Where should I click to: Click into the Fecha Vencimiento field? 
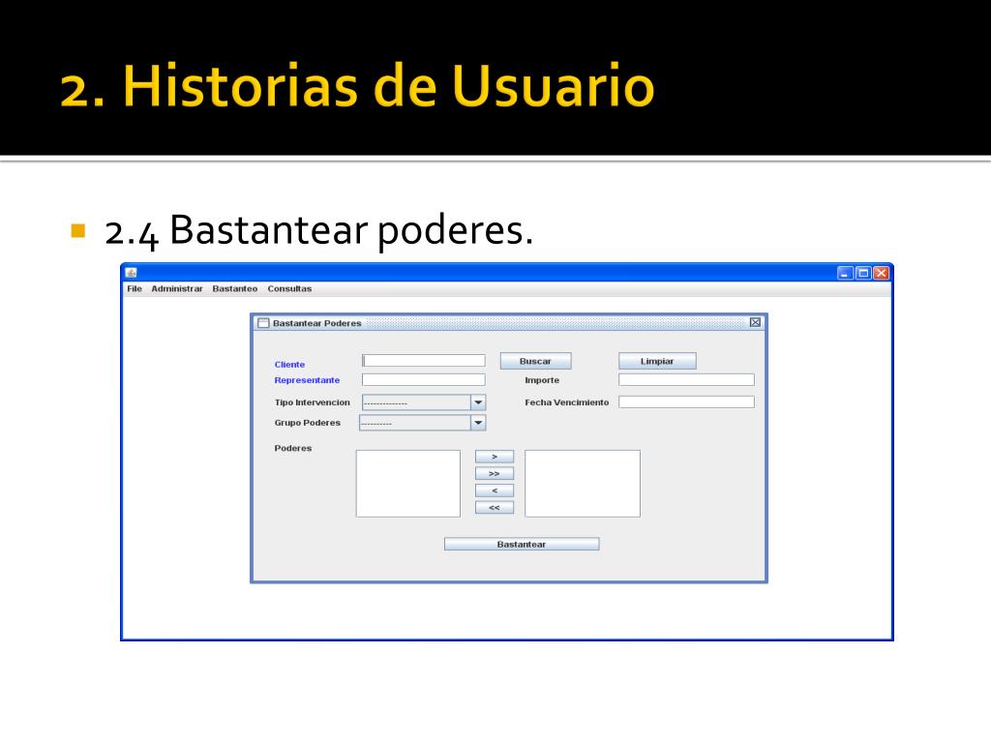pos(686,401)
